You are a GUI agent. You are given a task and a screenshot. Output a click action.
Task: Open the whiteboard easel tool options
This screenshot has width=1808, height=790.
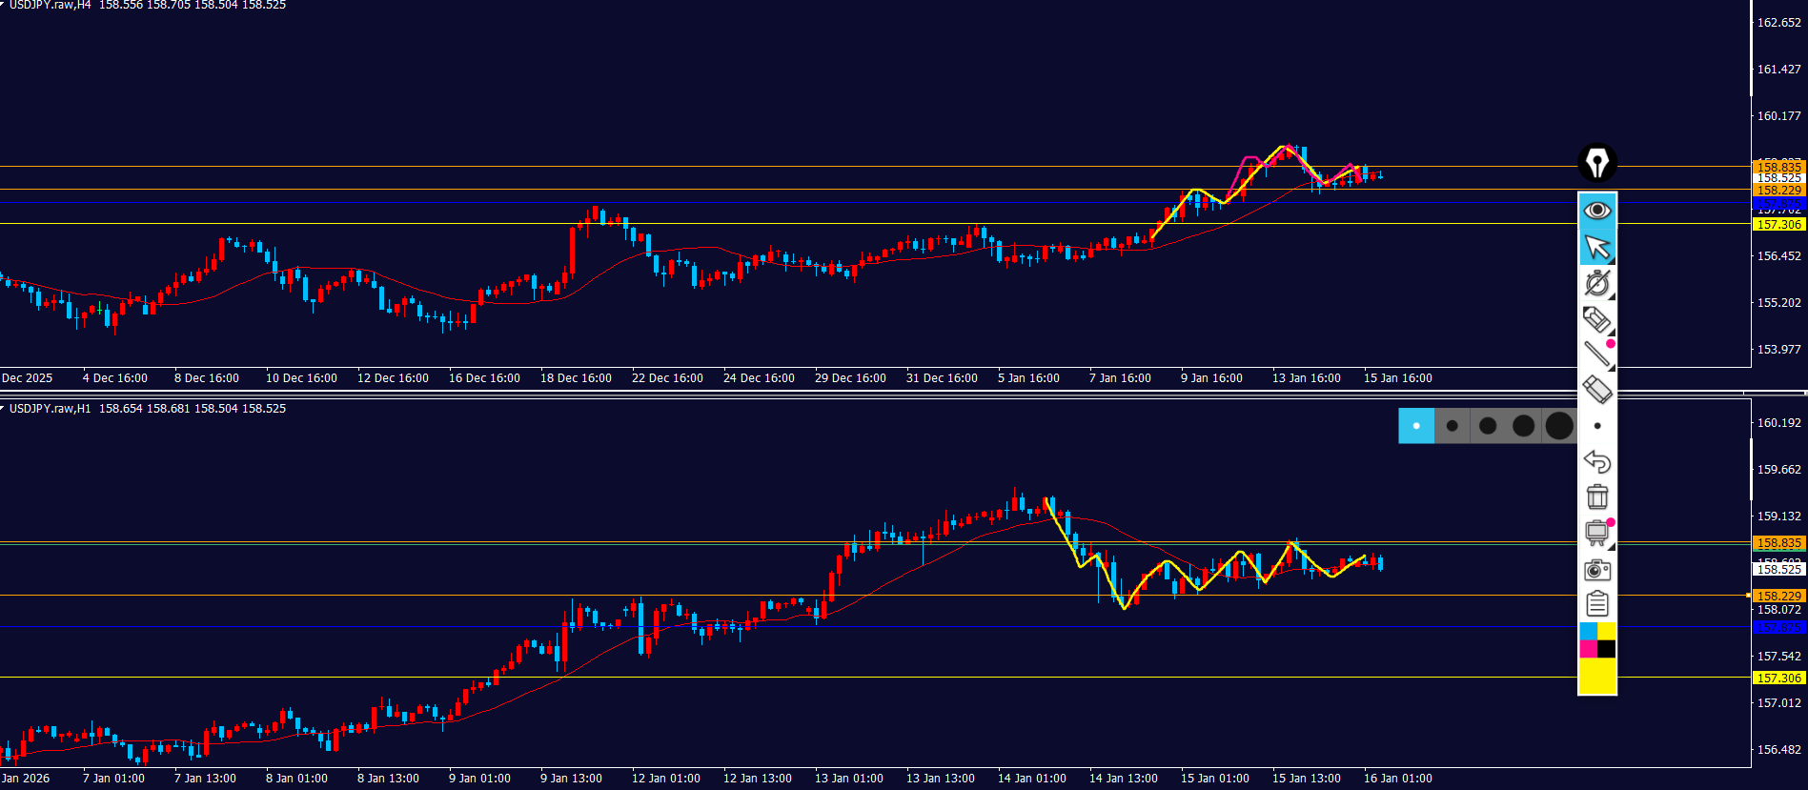pos(1597,533)
